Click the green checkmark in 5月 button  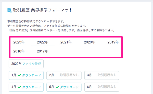coord(57,87)
